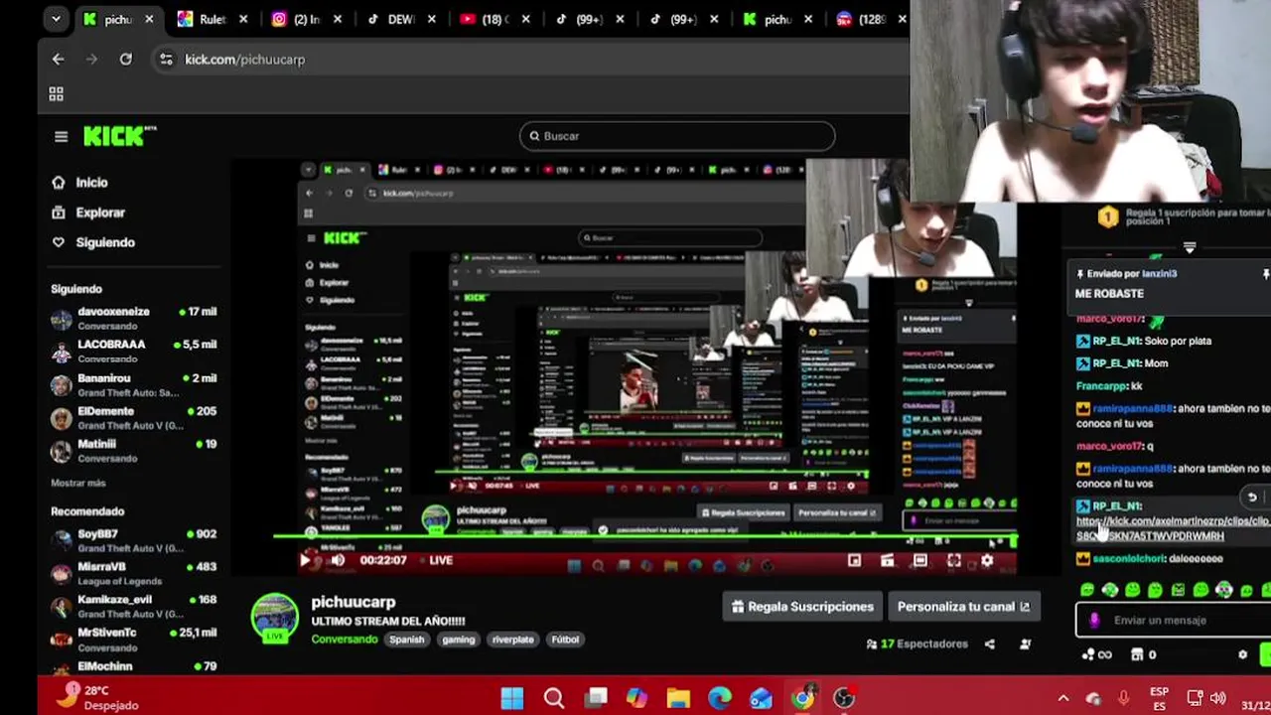Open Windows taskbar search
The image size is (1271, 715).
554,698
